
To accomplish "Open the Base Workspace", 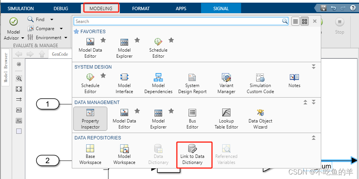I will tap(90, 155).
